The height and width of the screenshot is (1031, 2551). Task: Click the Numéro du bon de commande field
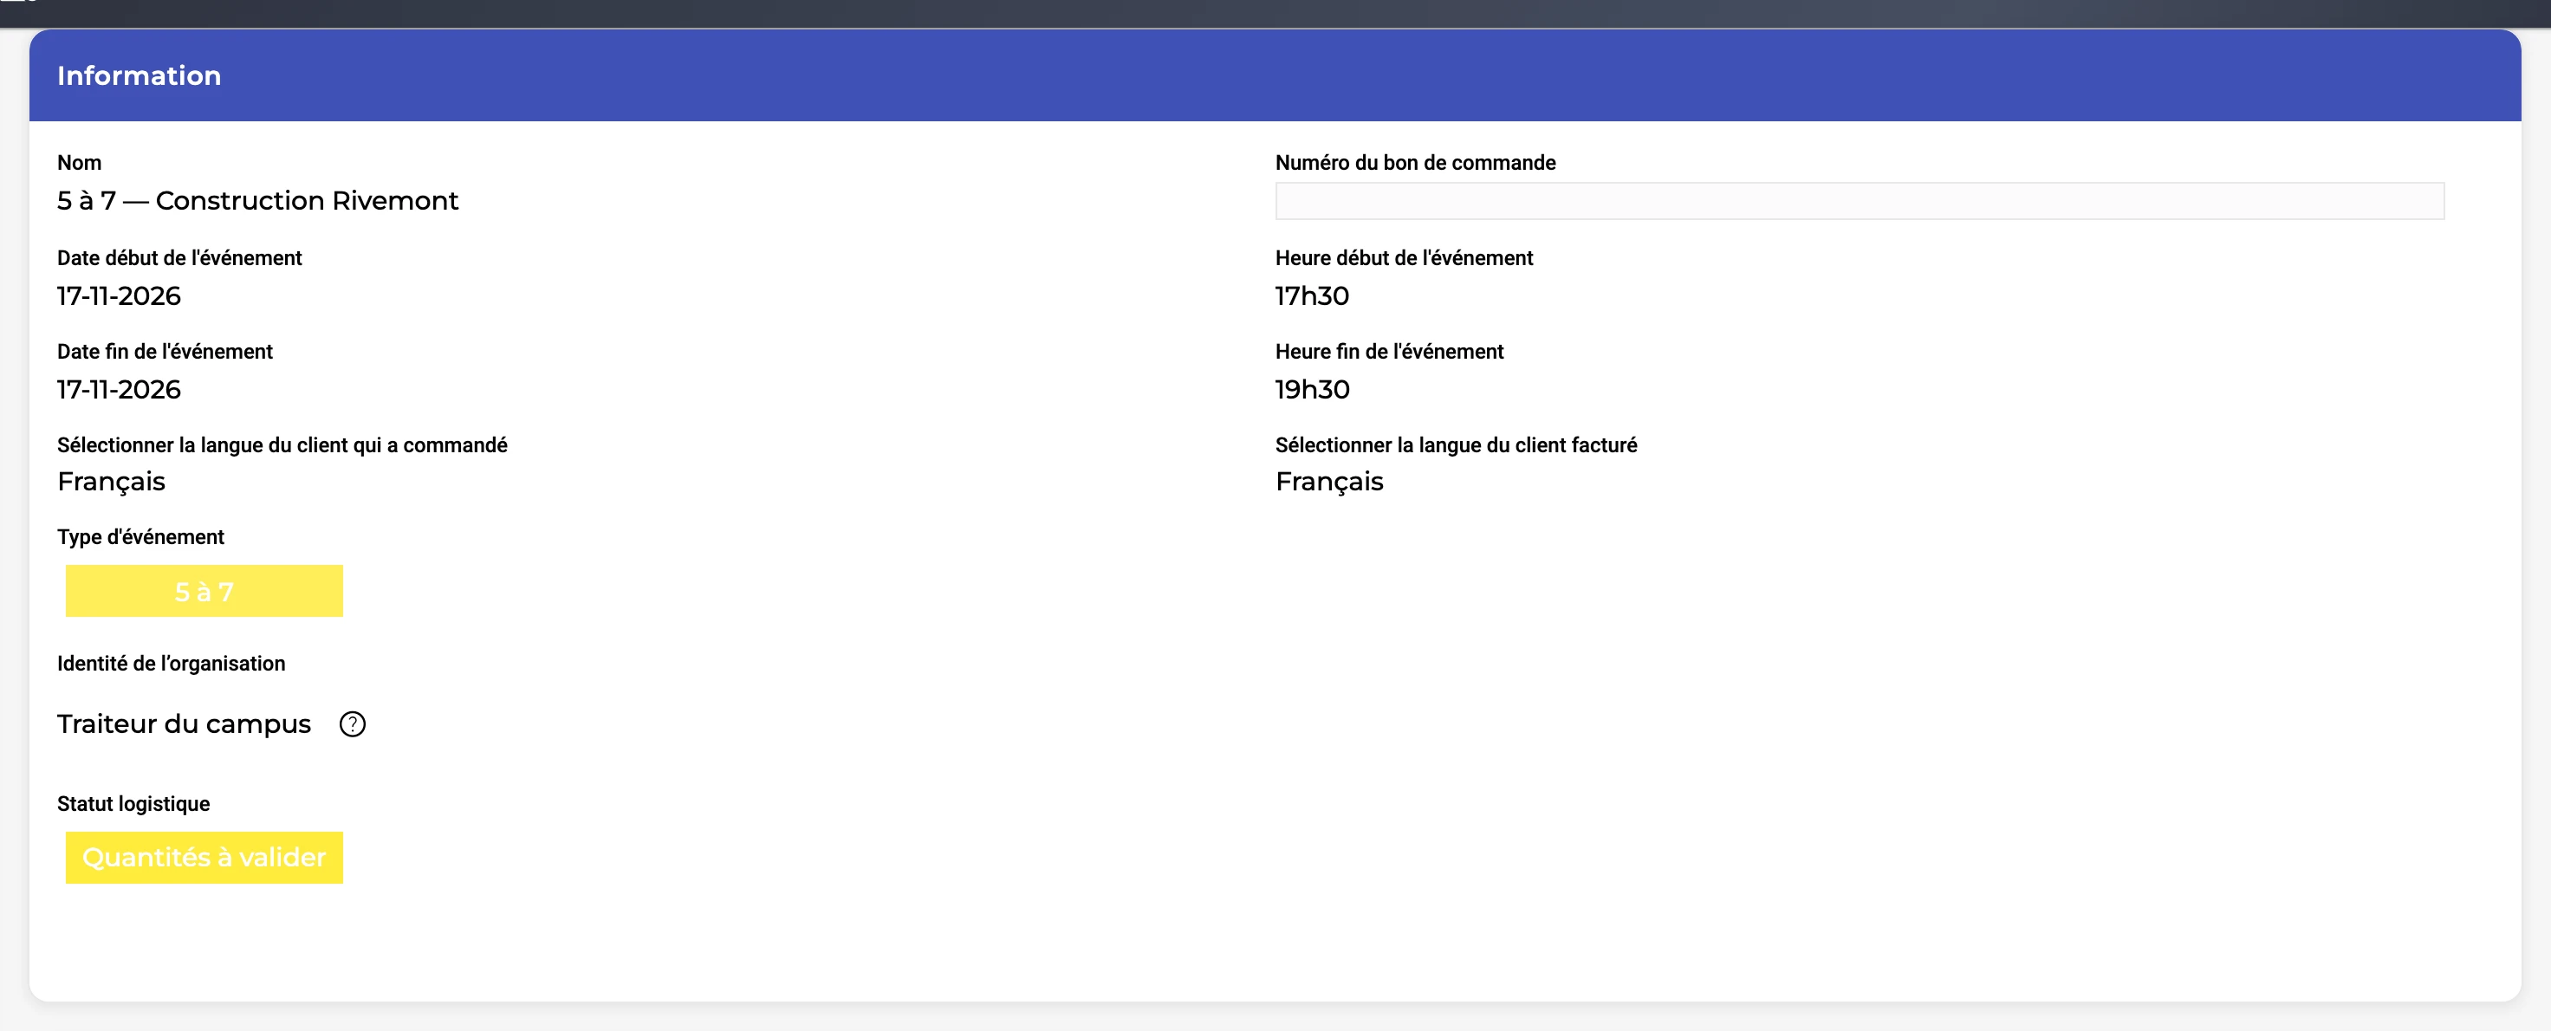pyautogui.click(x=1860, y=201)
